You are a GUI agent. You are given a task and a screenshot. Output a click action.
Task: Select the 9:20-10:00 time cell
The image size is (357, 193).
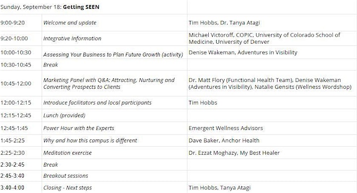click(x=21, y=38)
